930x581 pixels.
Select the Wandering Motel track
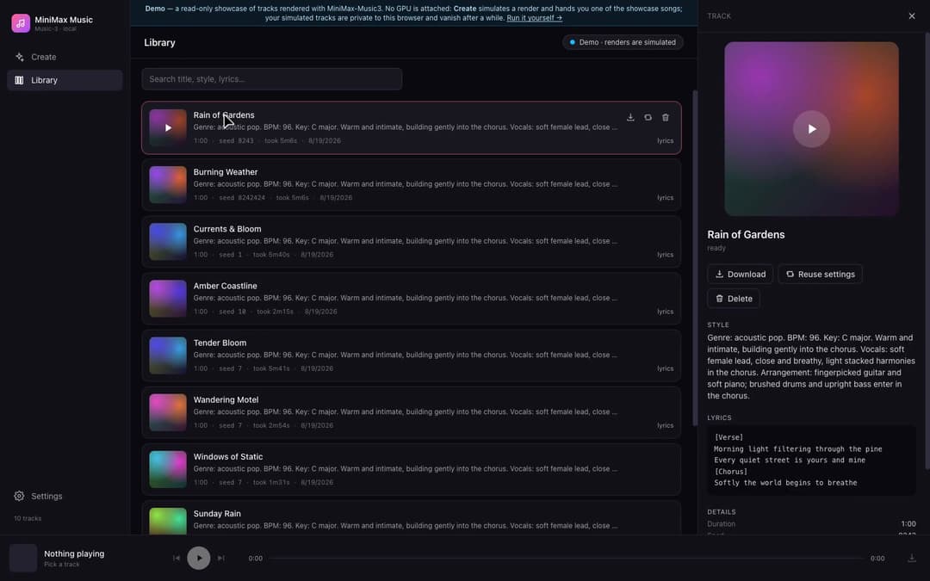click(411, 412)
